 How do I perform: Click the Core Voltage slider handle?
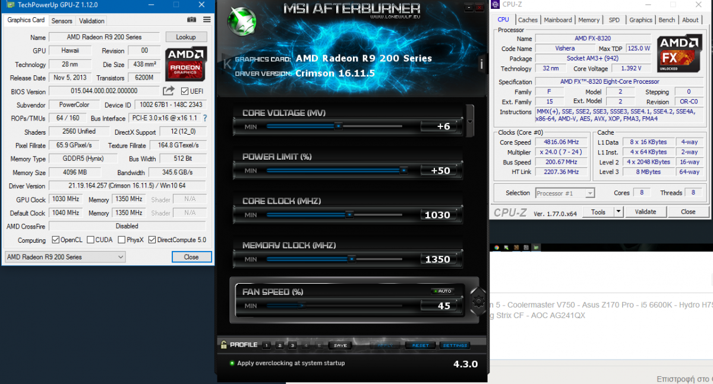pos(338,126)
